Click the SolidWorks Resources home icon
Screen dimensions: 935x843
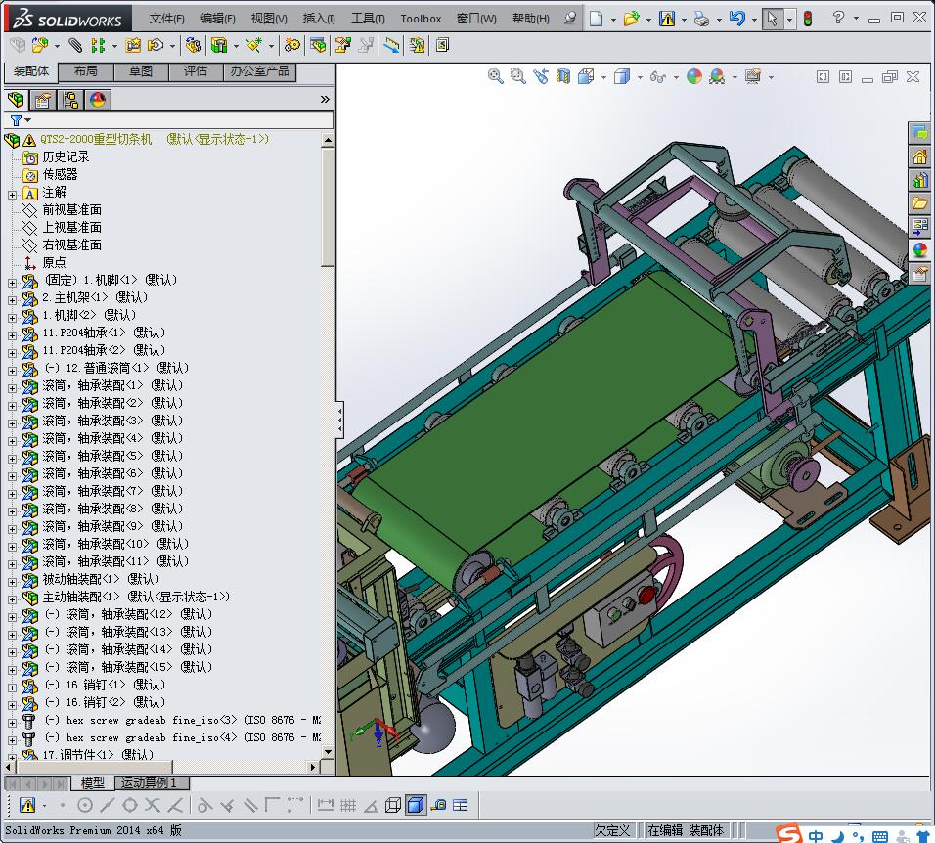pyautogui.click(x=919, y=156)
